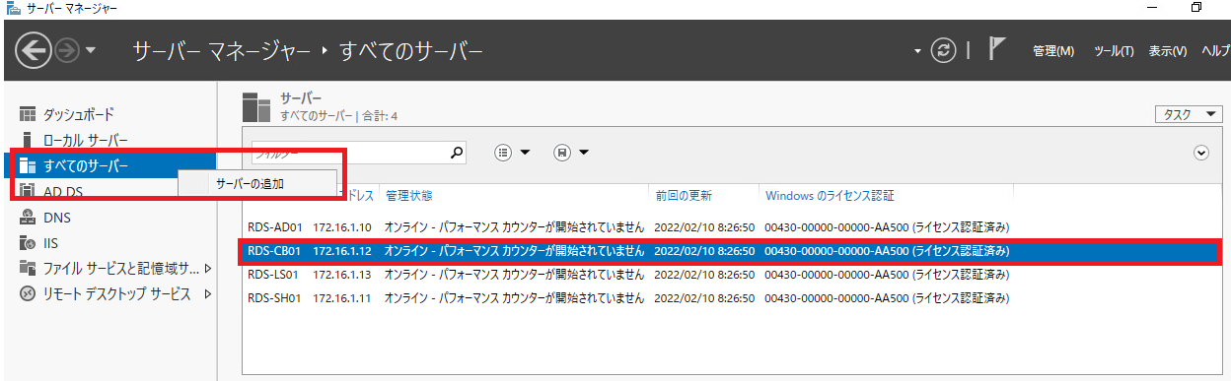Open the ツール(T) menu
Screen dimensions: 1231x381
click(1114, 51)
